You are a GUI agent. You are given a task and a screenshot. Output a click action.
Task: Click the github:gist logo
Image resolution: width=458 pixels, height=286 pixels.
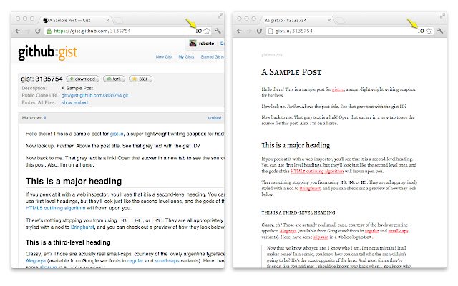48,52
